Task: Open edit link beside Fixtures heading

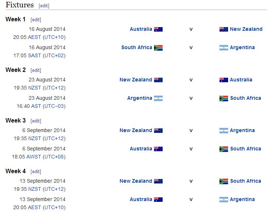Action: click(x=44, y=6)
